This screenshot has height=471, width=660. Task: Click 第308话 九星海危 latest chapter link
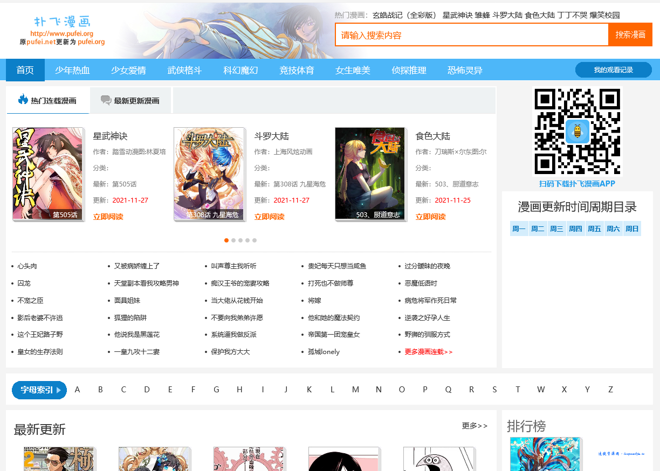click(299, 184)
